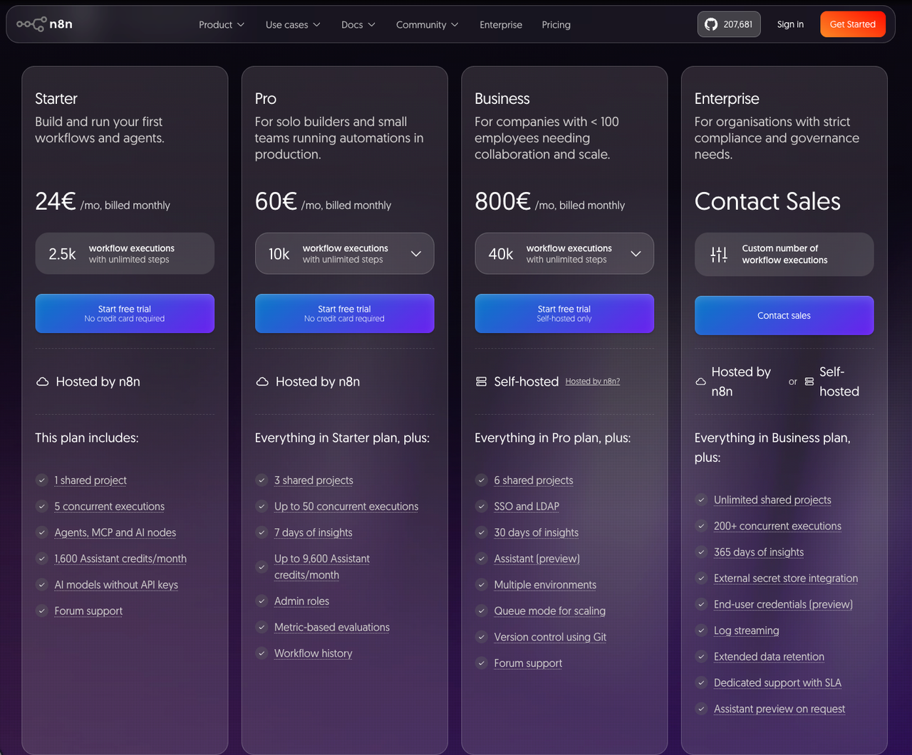Click the sliders icon in Enterprise custom executions
912x755 pixels.
(719, 254)
